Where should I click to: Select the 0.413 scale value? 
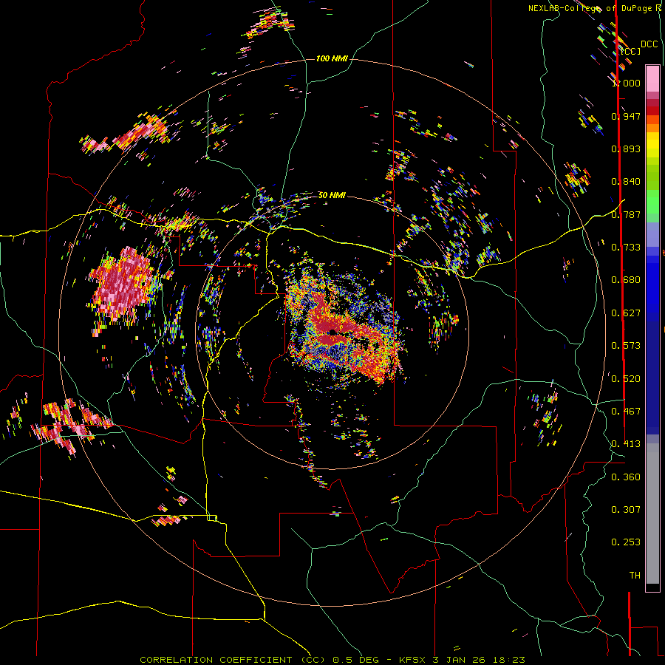626,444
